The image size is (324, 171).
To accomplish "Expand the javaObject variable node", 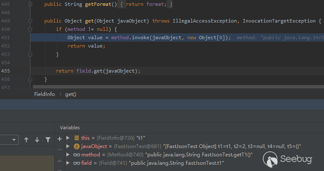I will coord(68,146).
